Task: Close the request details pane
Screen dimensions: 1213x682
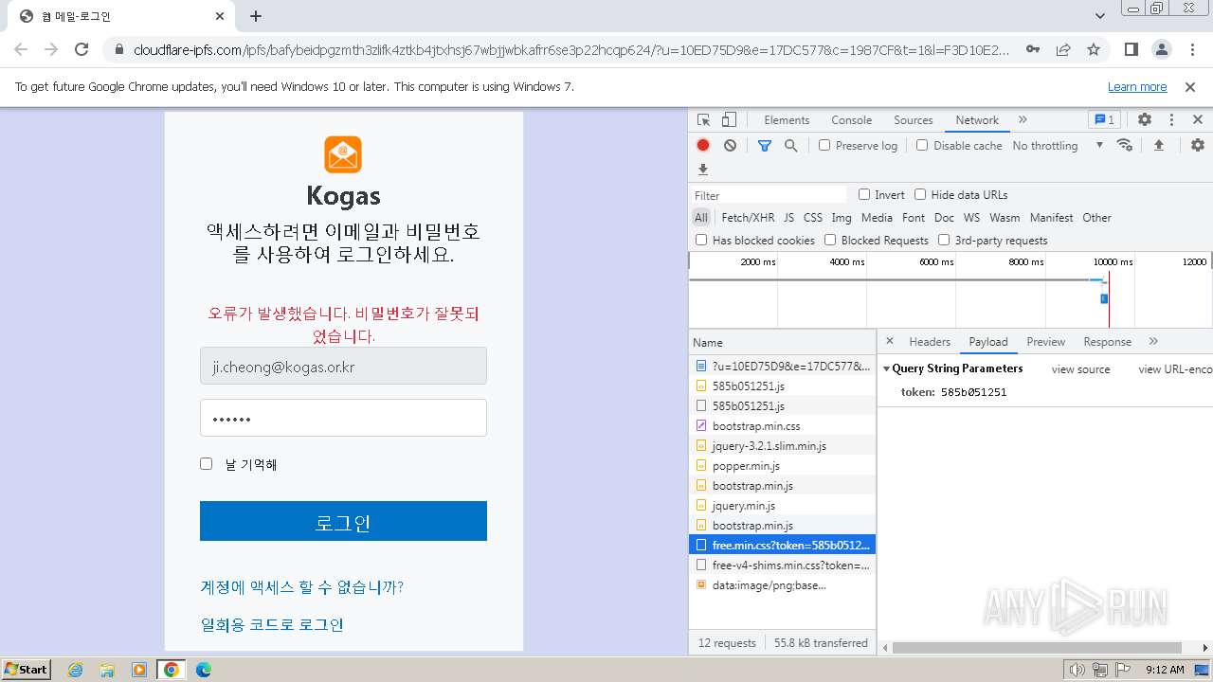Action: (890, 341)
